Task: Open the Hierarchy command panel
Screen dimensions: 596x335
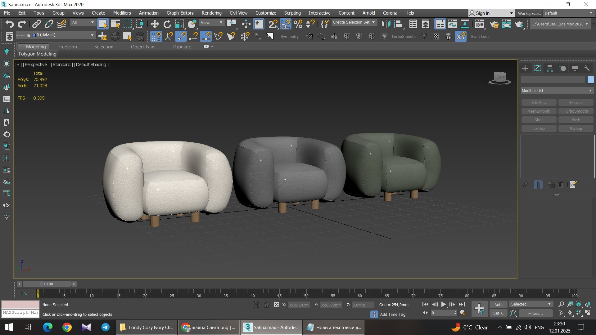Action: point(550,68)
